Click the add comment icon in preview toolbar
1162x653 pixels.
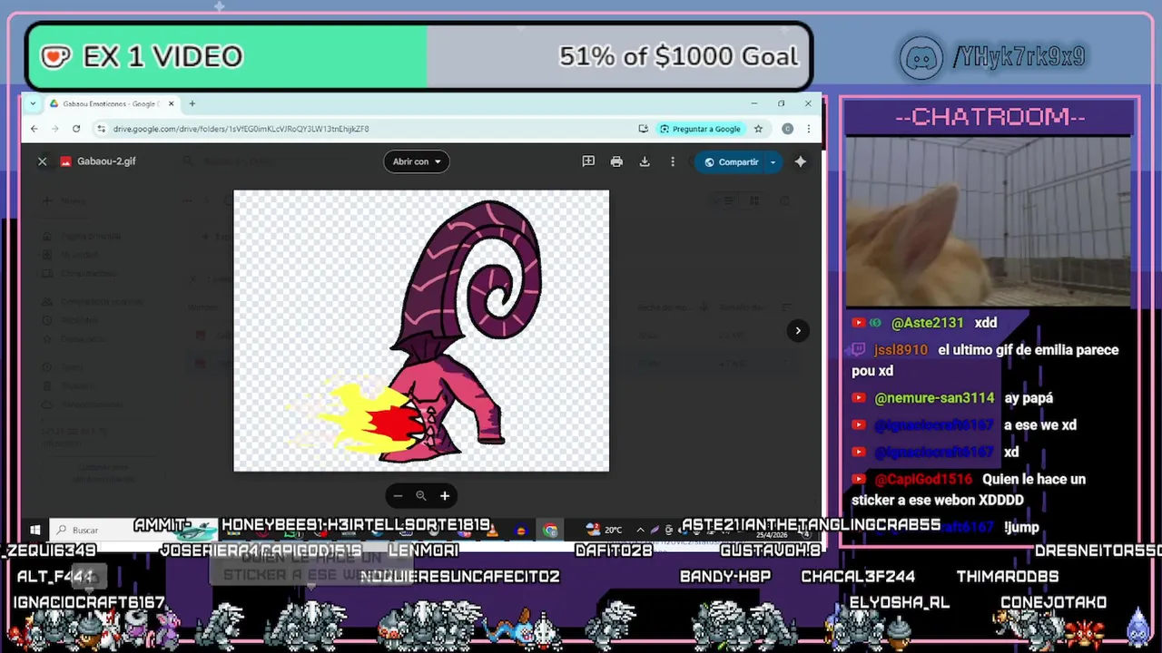(588, 161)
